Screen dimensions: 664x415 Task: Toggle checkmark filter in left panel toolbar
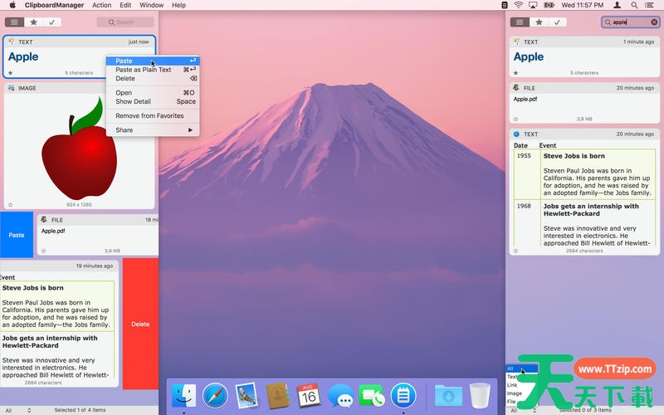click(51, 22)
